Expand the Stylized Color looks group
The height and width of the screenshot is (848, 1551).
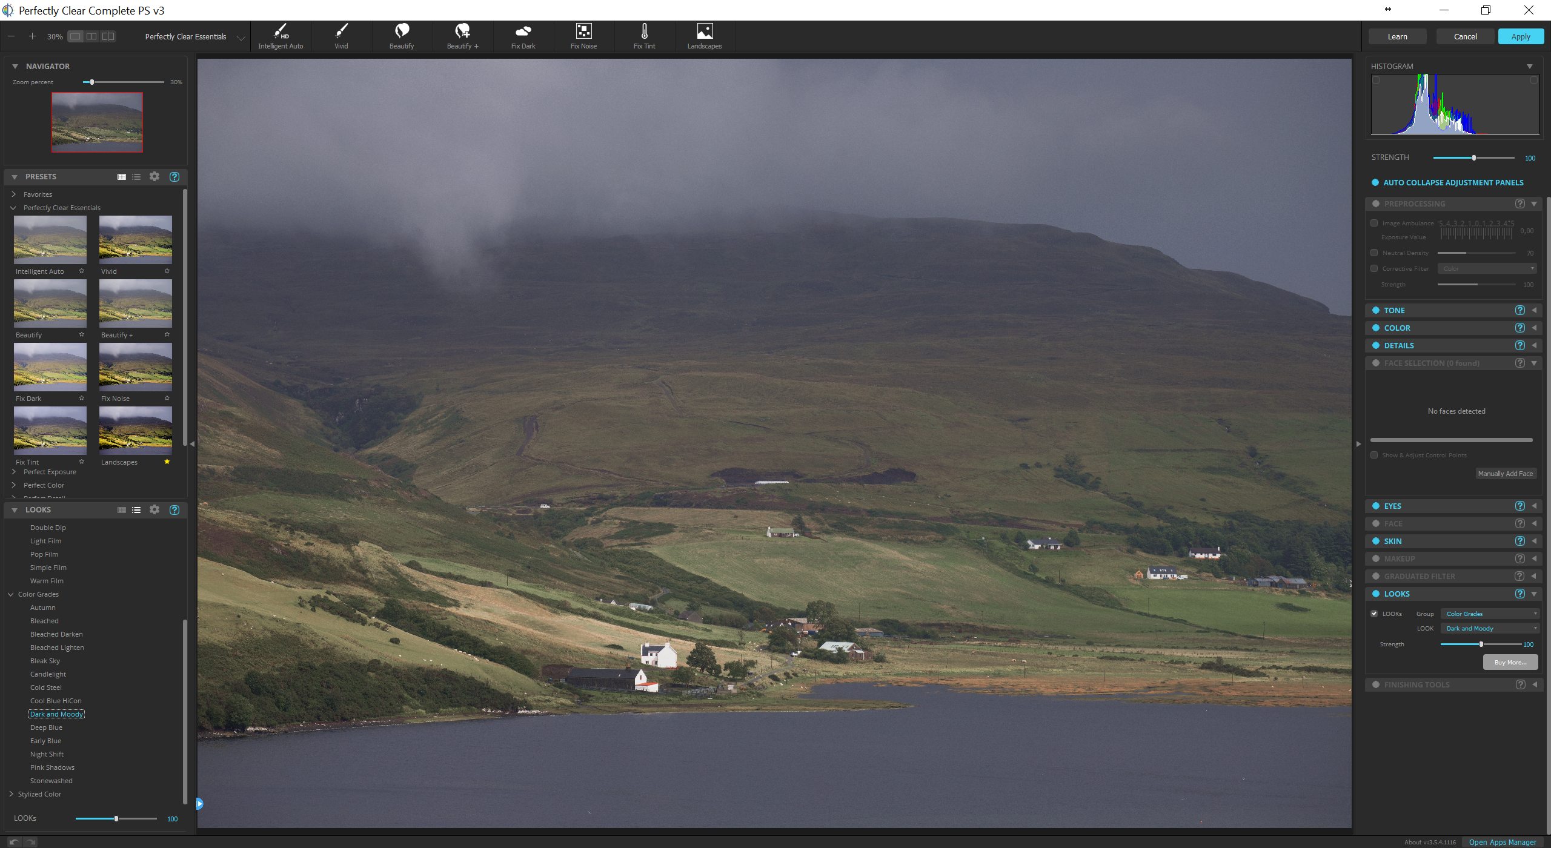11,794
